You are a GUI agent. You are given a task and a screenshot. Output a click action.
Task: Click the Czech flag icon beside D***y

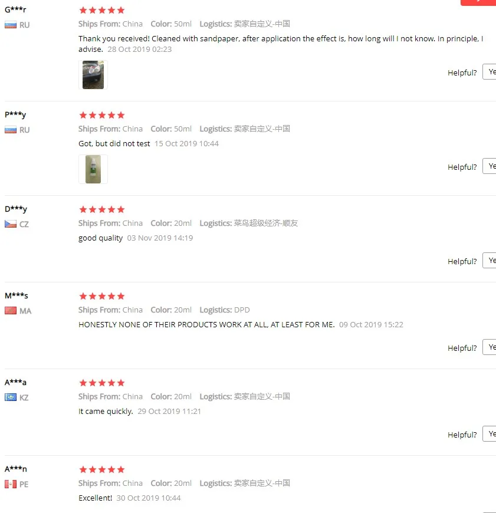(11, 224)
